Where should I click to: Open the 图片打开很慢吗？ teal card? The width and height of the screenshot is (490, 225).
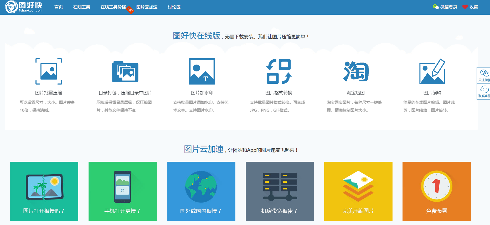[44, 191]
